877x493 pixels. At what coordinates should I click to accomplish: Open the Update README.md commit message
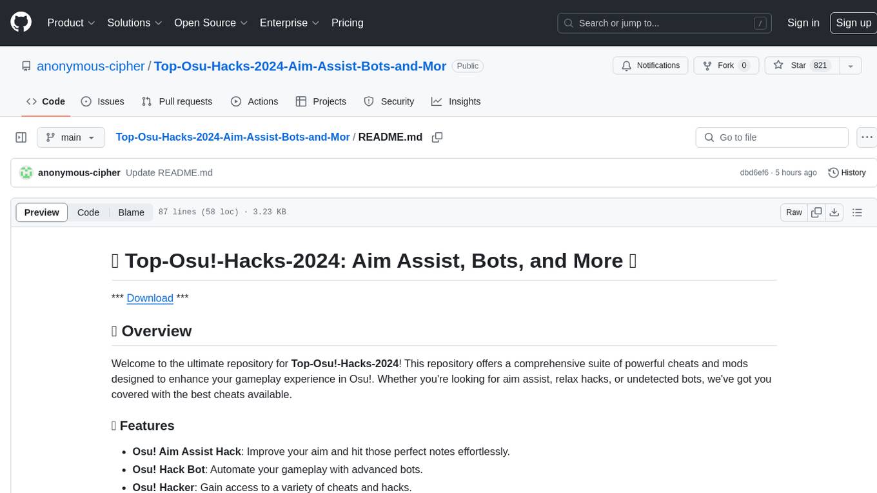click(169, 173)
